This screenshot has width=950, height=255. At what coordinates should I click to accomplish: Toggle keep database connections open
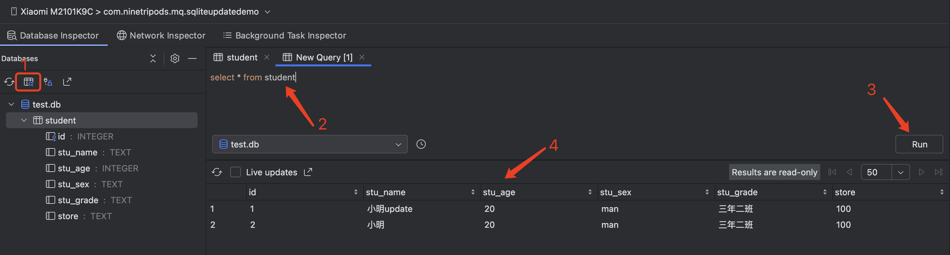[48, 82]
